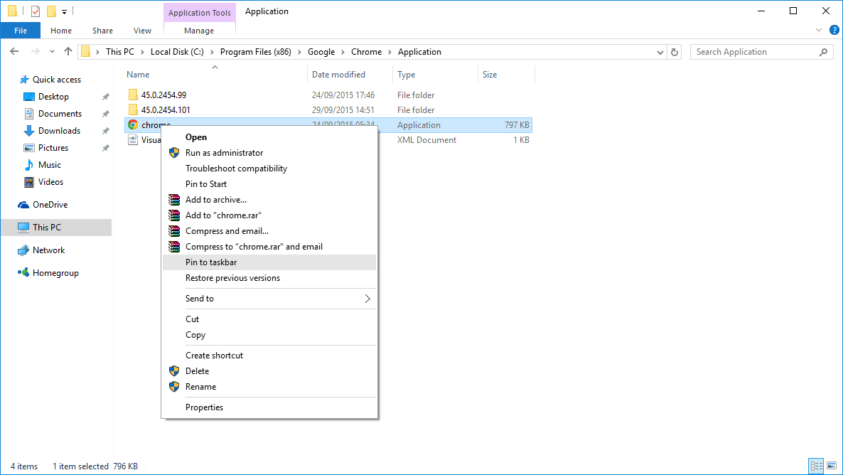Open Quick access in navigation pane
843x475 pixels.
(56, 80)
